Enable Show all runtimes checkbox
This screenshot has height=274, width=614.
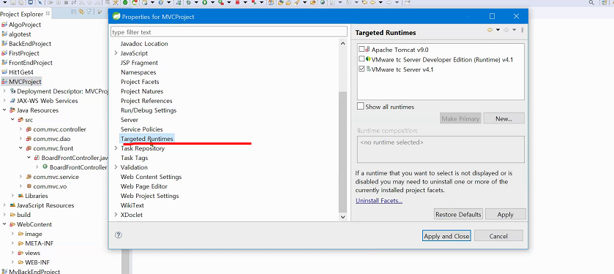pos(360,107)
